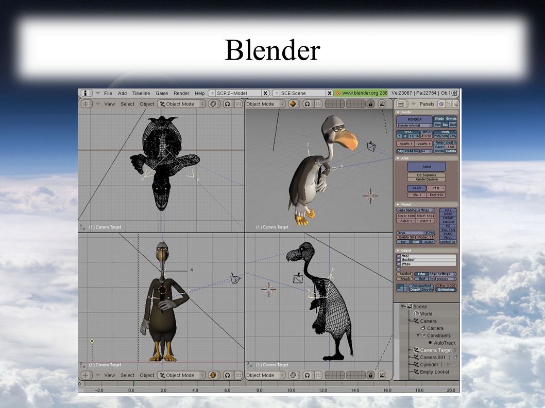
Task: Click the render-view image icon in the bottom-right viewport header
Action: tap(382, 375)
